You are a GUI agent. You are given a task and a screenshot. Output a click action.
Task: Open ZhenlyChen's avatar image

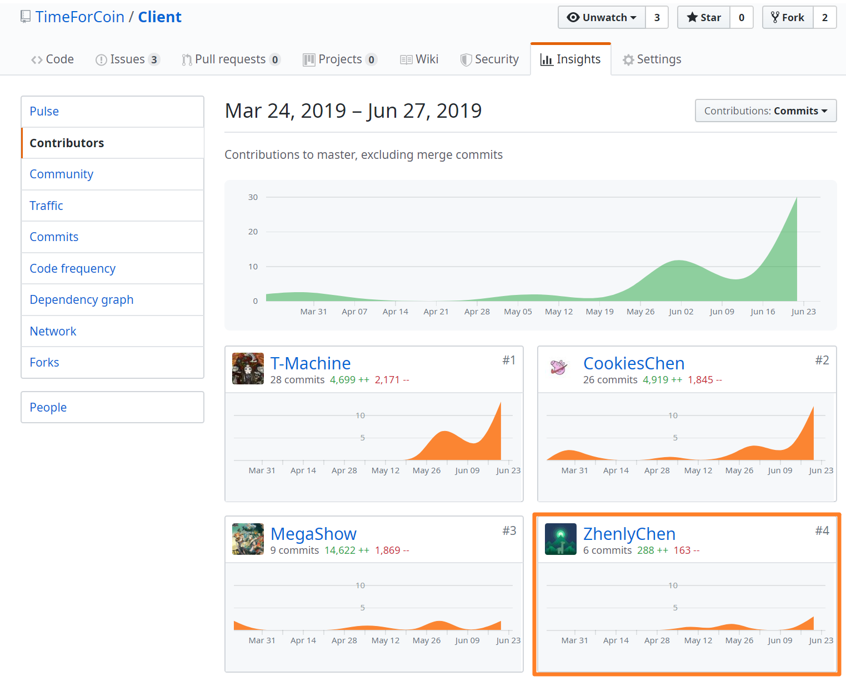[x=560, y=539]
